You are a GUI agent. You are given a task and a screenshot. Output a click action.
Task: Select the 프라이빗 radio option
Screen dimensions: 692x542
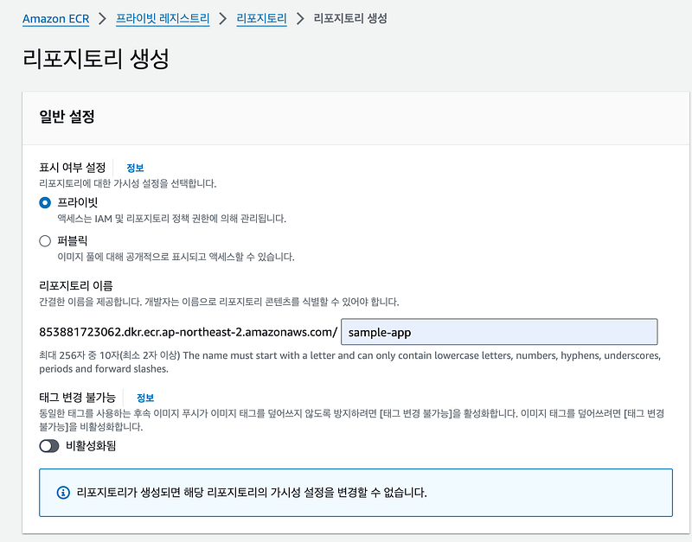(x=45, y=203)
